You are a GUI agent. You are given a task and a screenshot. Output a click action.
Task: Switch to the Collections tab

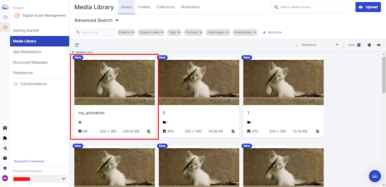(x=166, y=7)
